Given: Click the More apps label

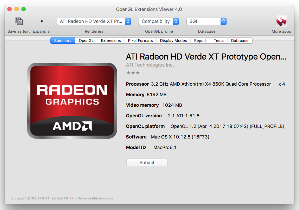Looking at the screenshot, I should click(281, 31).
